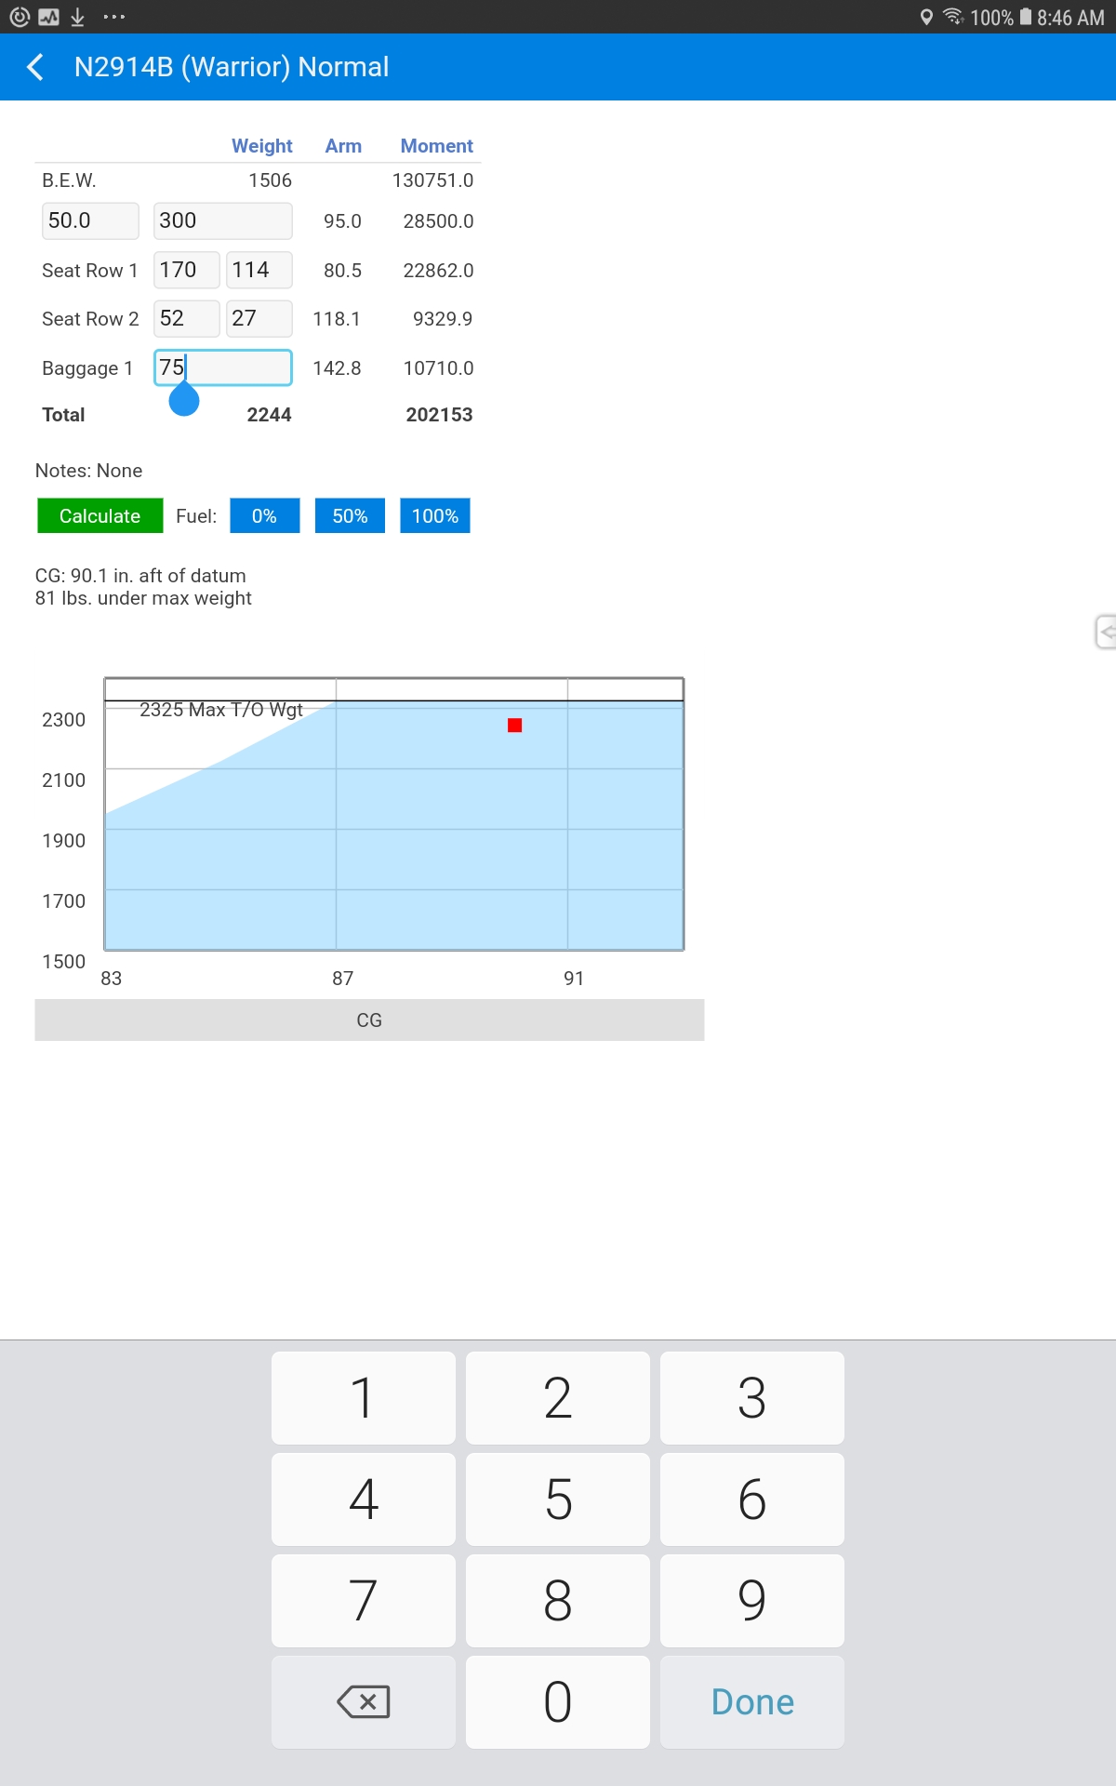Edit Seat Row 2 first field showing 52
1116x1786 pixels.
tap(187, 318)
